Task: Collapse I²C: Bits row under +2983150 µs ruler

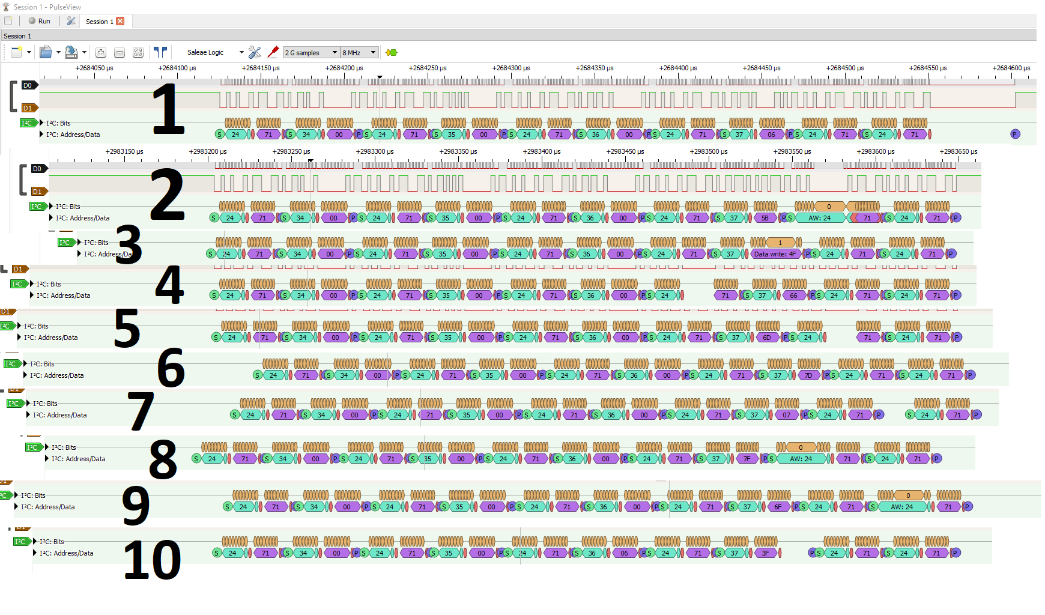Action: pos(51,207)
